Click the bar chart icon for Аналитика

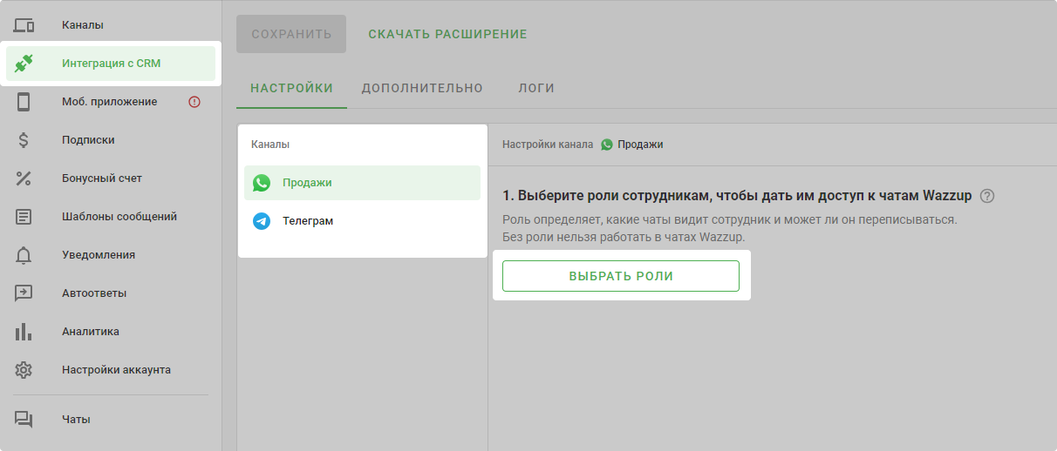[x=24, y=332]
